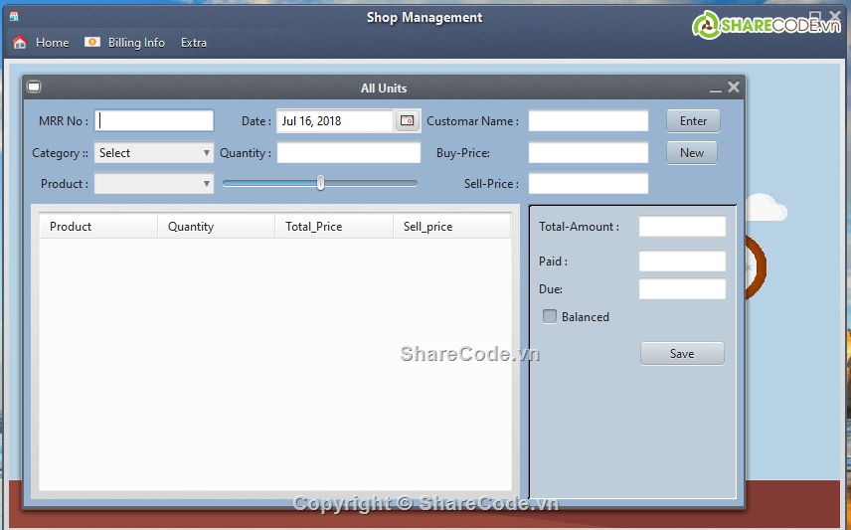The height and width of the screenshot is (530, 851).
Task: Close the All Units internal window
Action: (734, 88)
